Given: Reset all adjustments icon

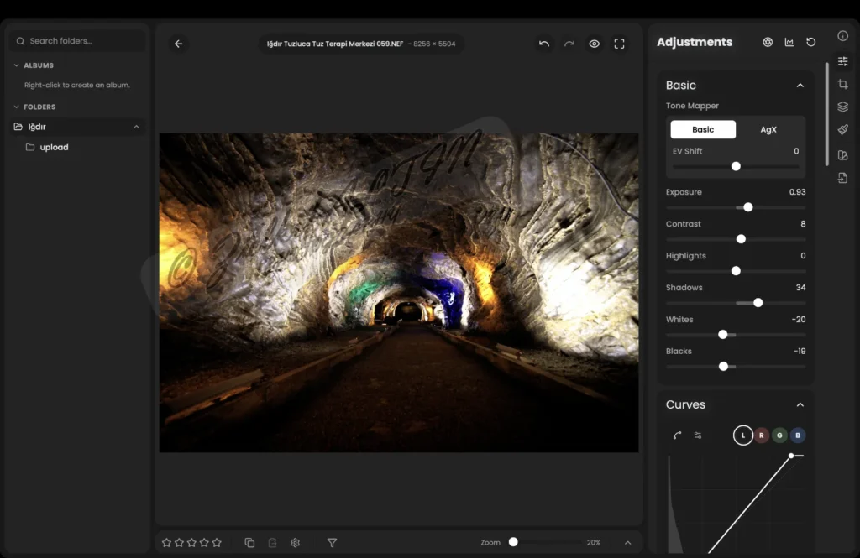Looking at the screenshot, I should (810, 42).
